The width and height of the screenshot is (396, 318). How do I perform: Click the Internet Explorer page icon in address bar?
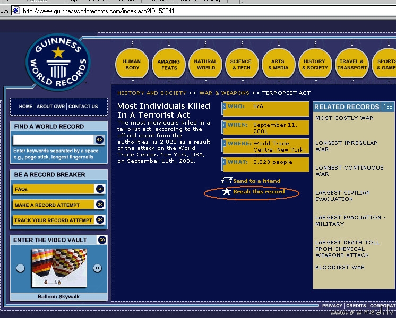pos(16,11)
